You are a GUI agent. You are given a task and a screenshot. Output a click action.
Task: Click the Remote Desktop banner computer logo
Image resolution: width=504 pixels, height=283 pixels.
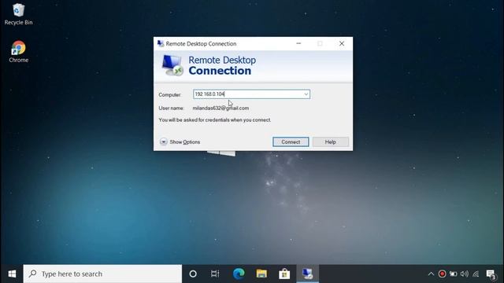click(172, 65)
